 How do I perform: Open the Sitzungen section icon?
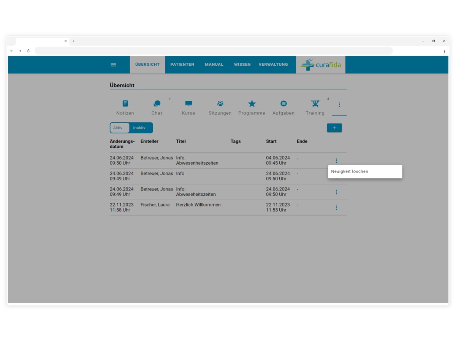pos(220,103)
